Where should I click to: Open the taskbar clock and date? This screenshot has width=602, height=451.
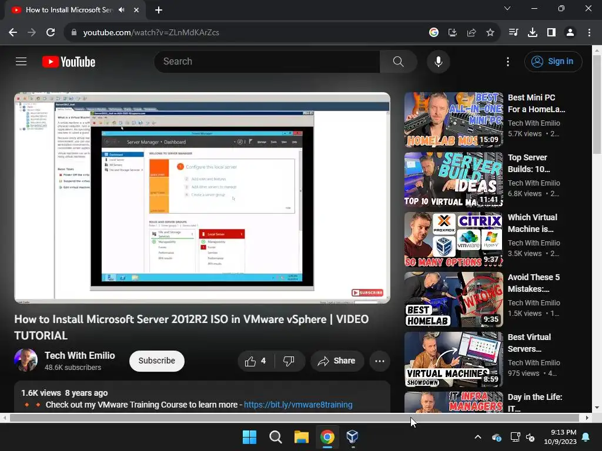[x=560, y=437]
